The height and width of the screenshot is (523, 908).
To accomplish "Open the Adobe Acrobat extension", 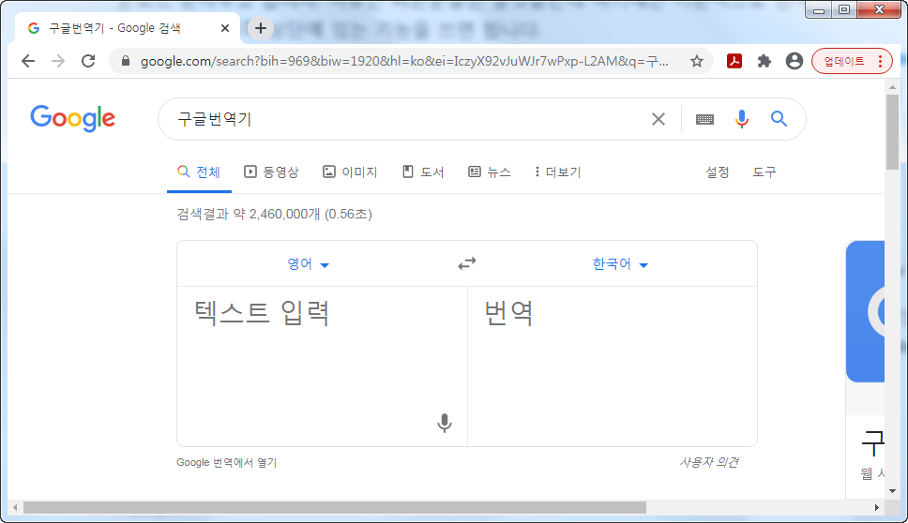I will coord(734,61).
